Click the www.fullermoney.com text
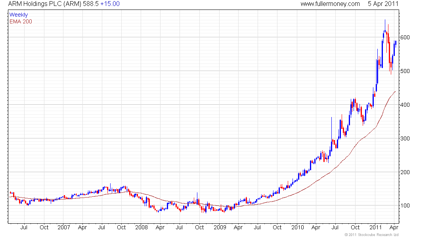 [330, 4]
